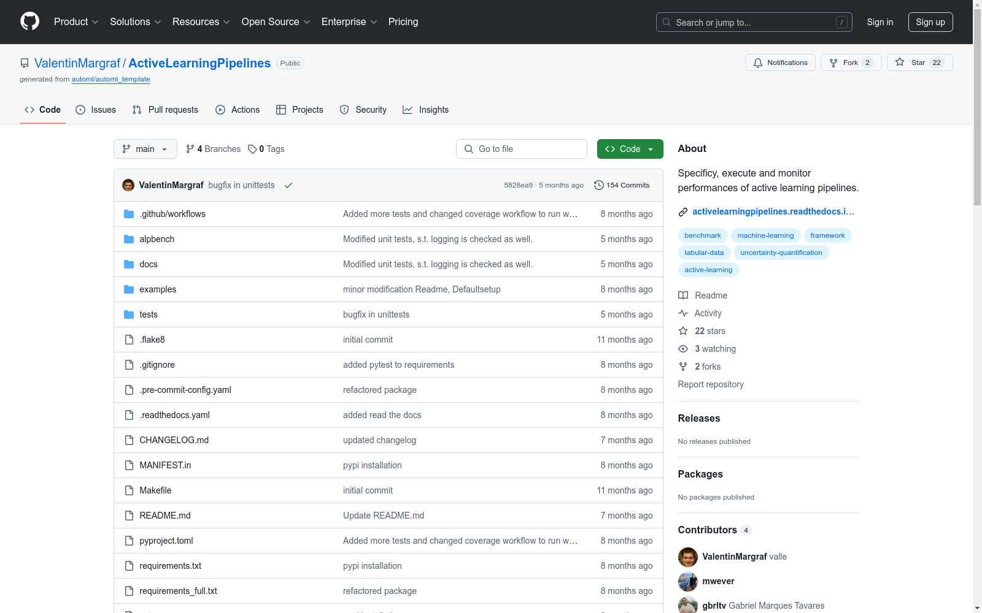The width and height of the screenshot is (982, 613).
Task: Click the machine-learning topic tag
Action: tap(765, 235)
